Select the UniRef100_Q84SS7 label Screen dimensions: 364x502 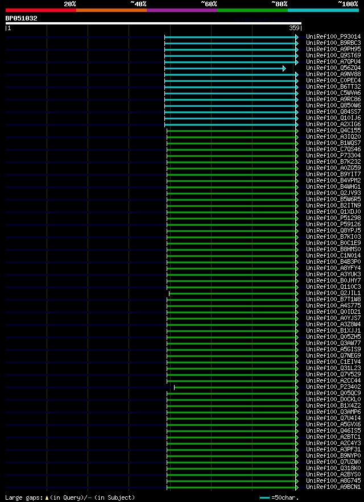click(x=333, y=112)
